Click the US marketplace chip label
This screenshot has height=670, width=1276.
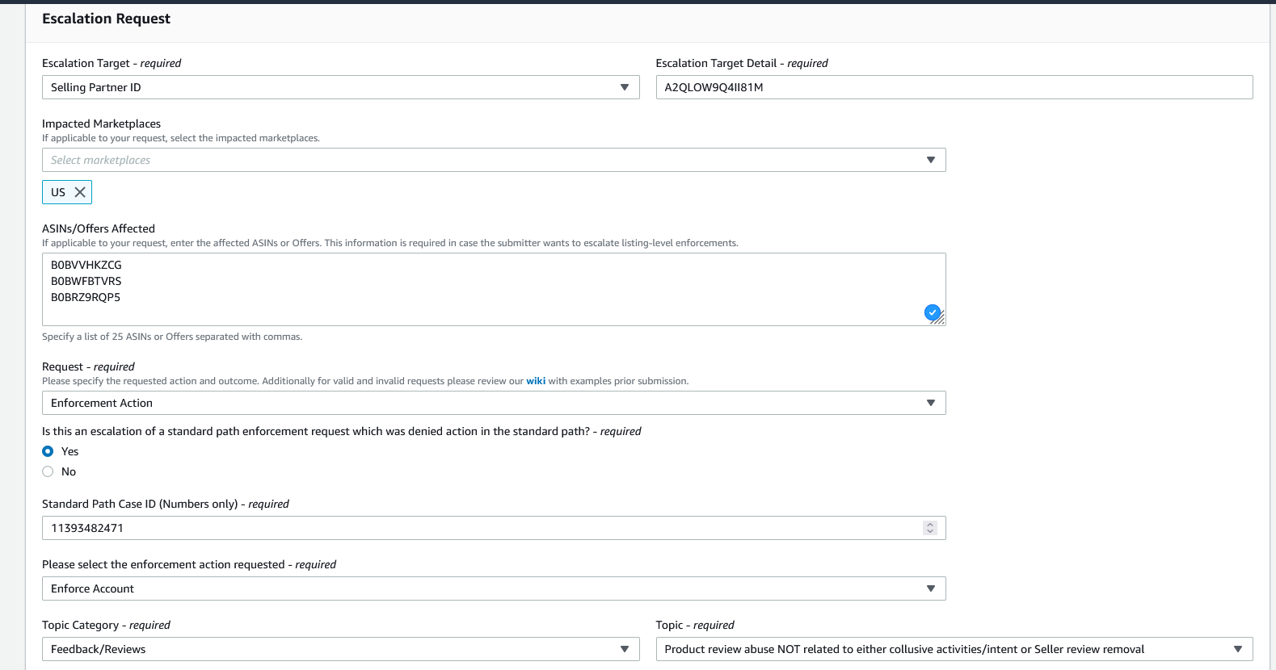(x=58, y=192)
